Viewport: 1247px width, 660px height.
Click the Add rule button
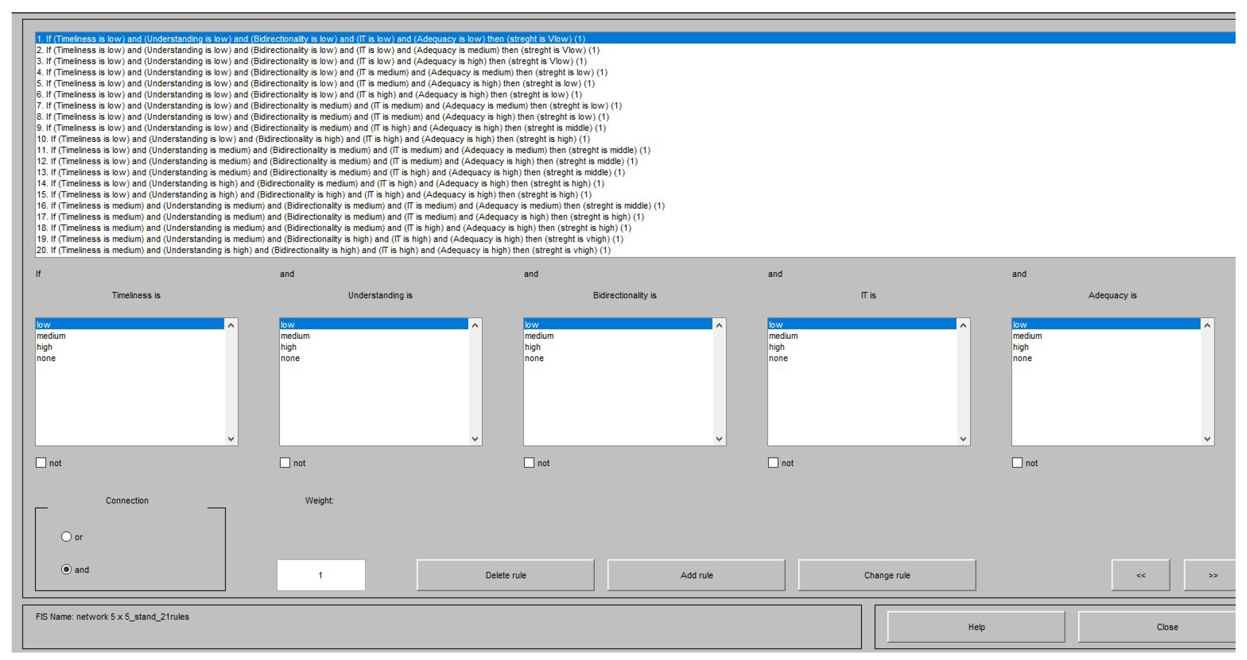(696, 575)
